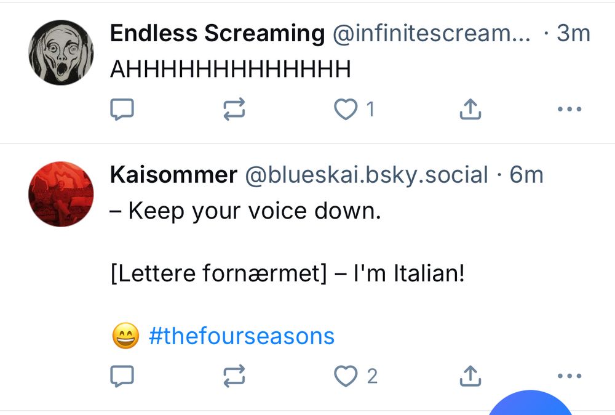This screenshot has width=615, height=415.
Task: Open the #thefourseasons hashtag
Action: (241, 336)
